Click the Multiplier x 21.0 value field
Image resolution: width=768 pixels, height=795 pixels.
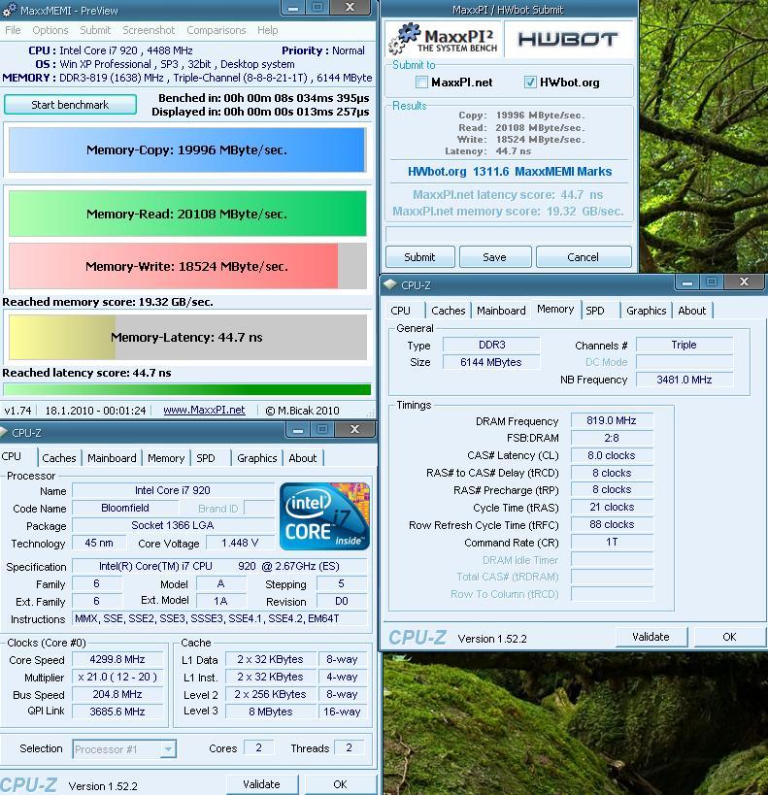coord(117,677)
